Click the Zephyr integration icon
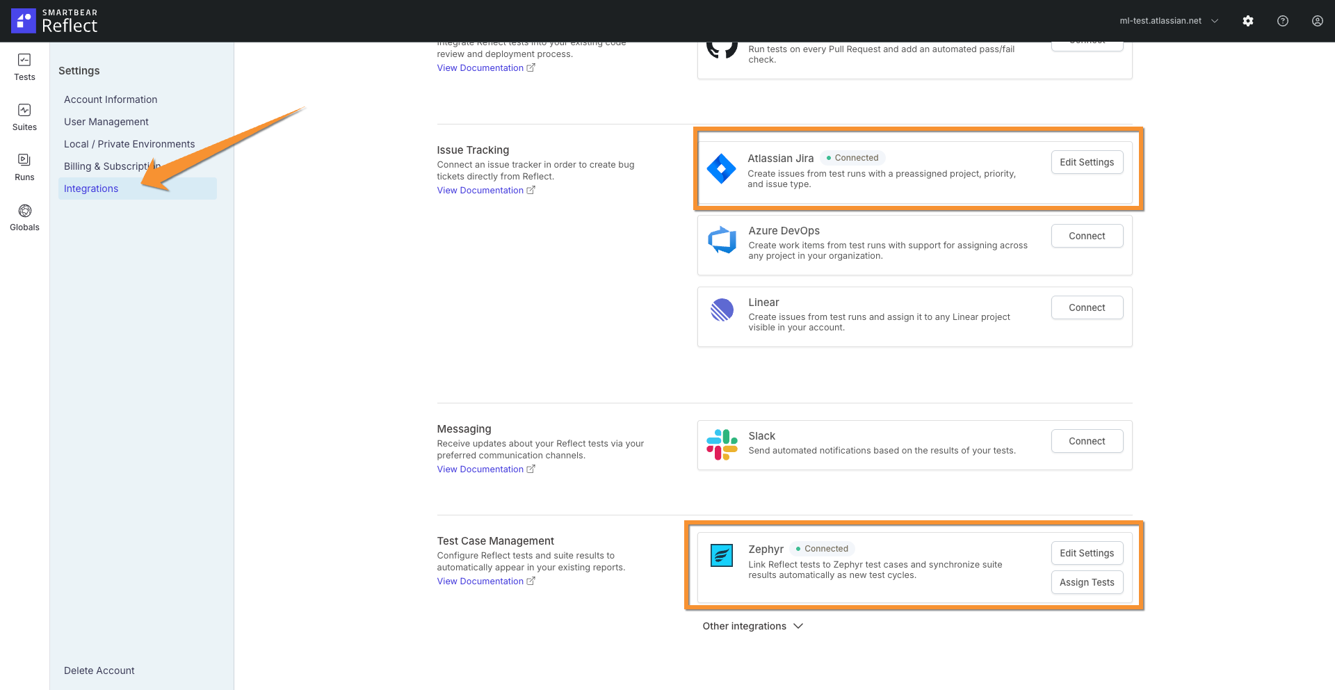1335x690 pixels. pyautogui.click(x=722, y=556)
